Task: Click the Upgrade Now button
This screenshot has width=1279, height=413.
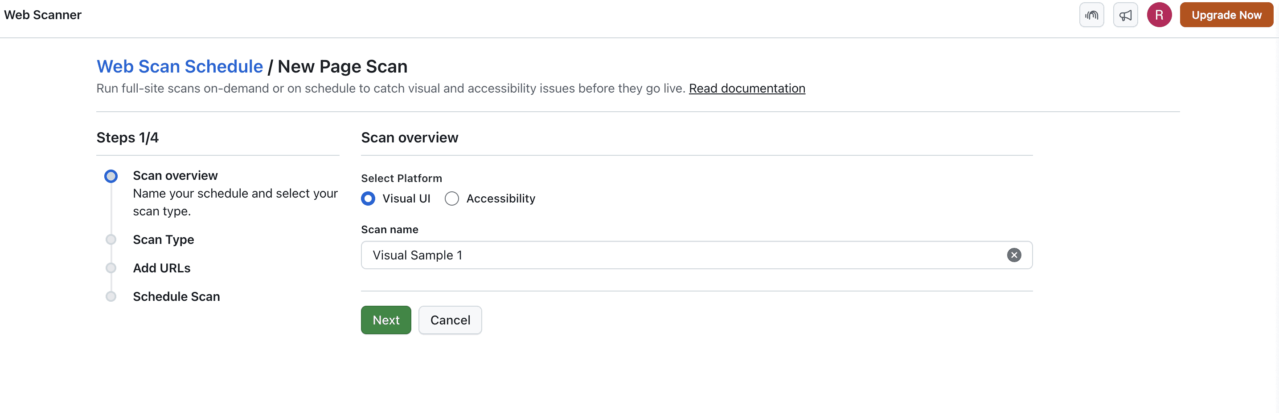Action: click(x=1226, y=15)
